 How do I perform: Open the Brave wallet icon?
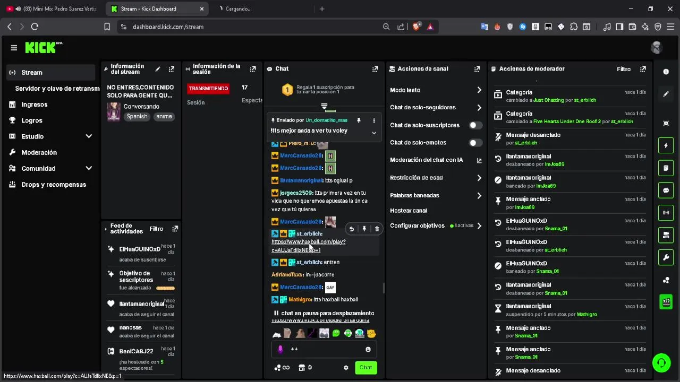pos(632,27)
